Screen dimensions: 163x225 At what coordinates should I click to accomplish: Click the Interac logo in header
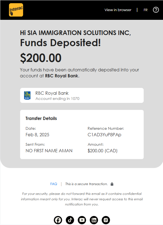[16, 10]
